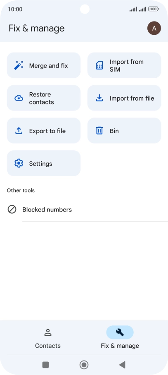Tap the download arrow import icon
Image resolution: width=168 pixels, height=375 pixels.
[x=99, y=98]
